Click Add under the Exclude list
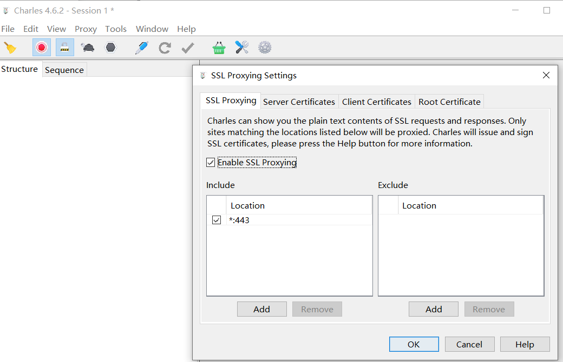Screen dimensions: 563x362 (x=434, y=309)
